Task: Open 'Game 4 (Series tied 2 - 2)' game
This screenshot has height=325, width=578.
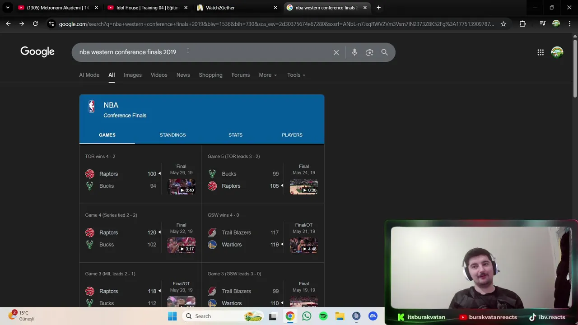Action: point(140,233)
